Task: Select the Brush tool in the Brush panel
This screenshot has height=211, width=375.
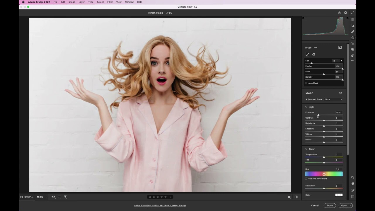Action: pos(308,54)
